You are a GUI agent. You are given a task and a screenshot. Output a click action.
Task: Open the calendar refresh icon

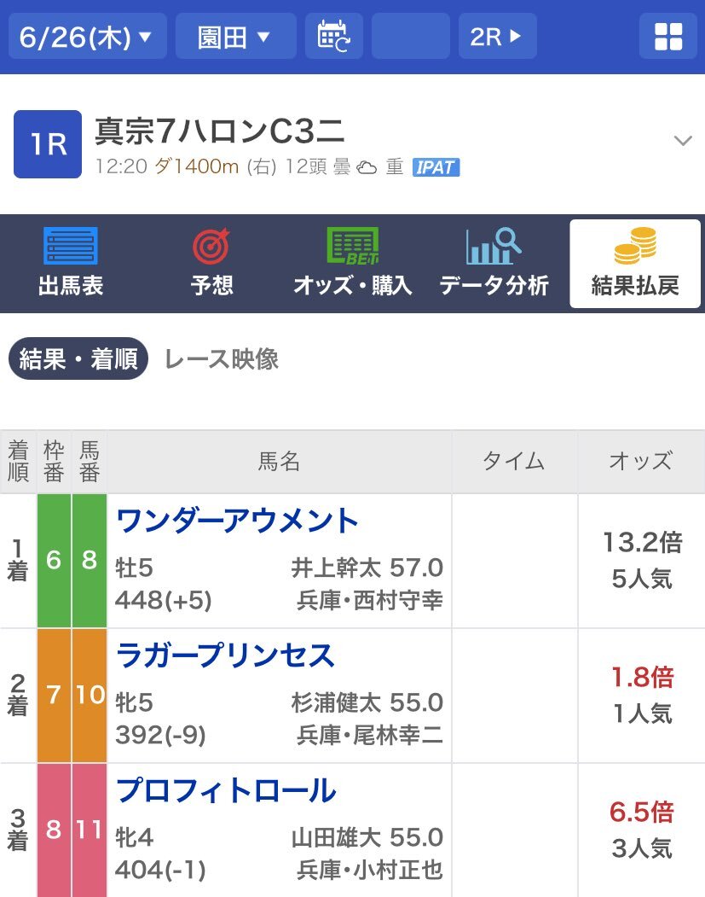[333, 37]
